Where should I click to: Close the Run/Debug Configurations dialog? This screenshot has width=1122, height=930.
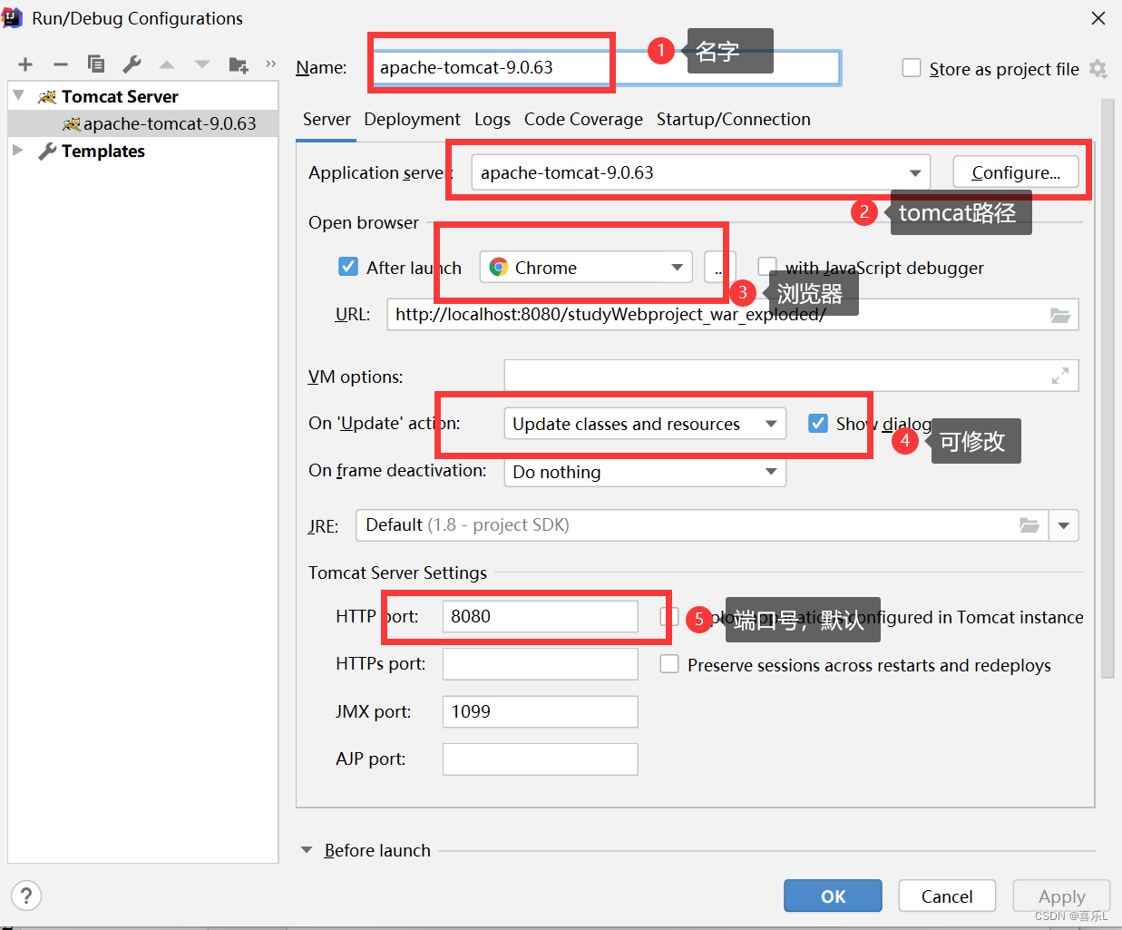[x=1098, y=18]
